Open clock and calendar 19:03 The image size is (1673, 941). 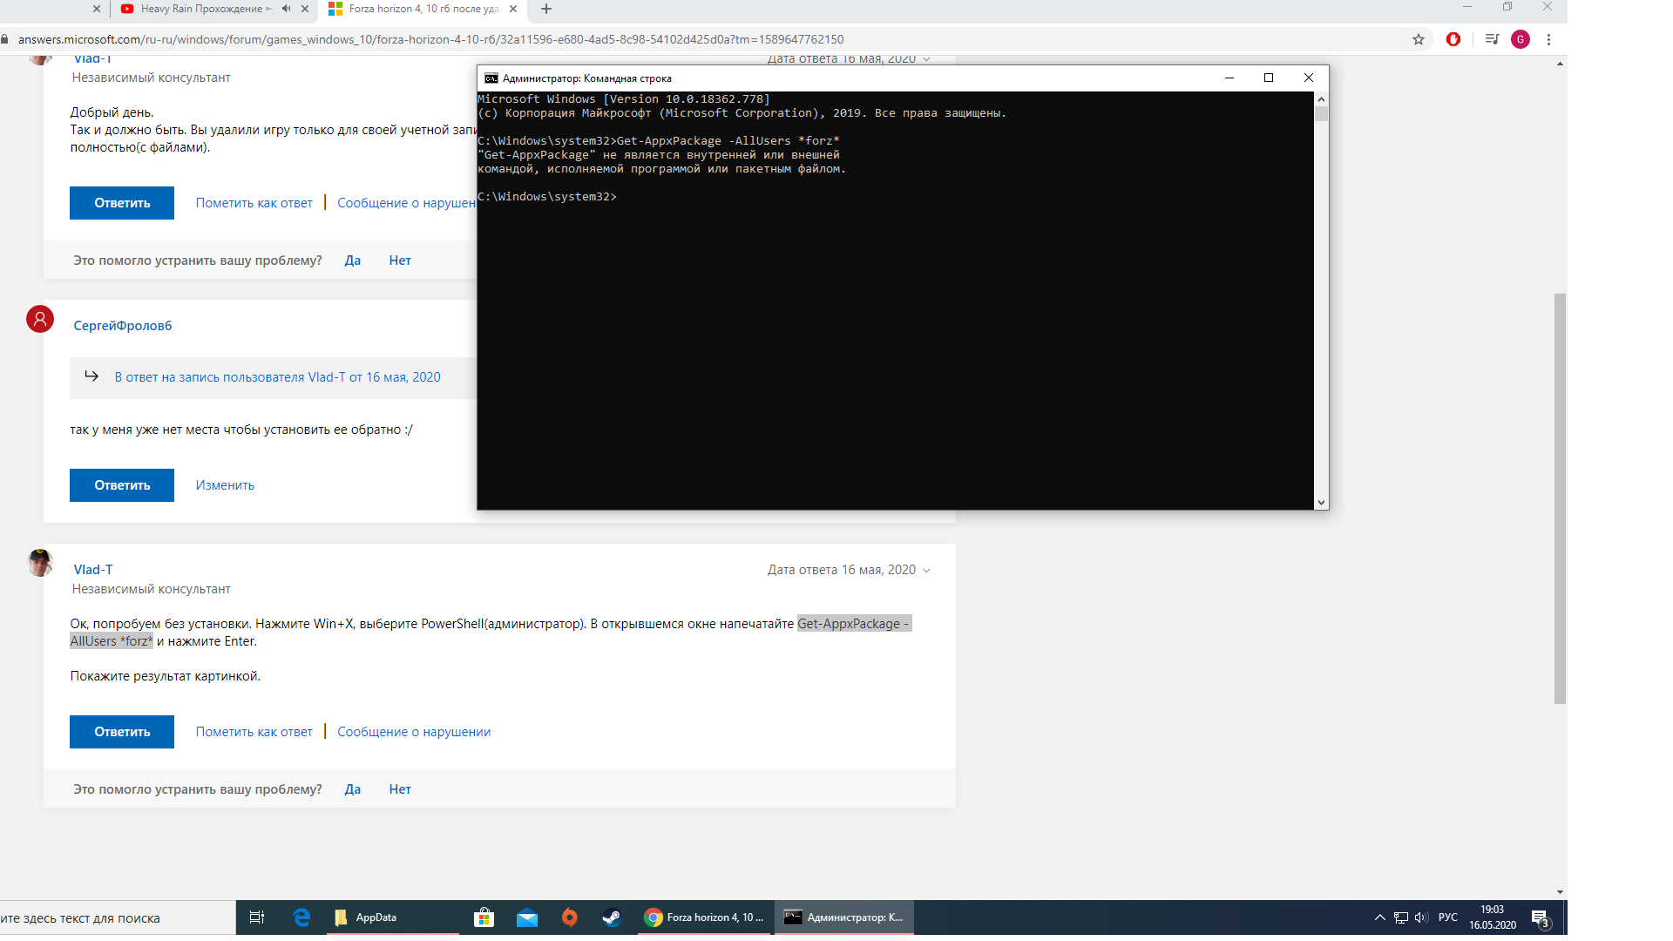[x=1493, y=917]
